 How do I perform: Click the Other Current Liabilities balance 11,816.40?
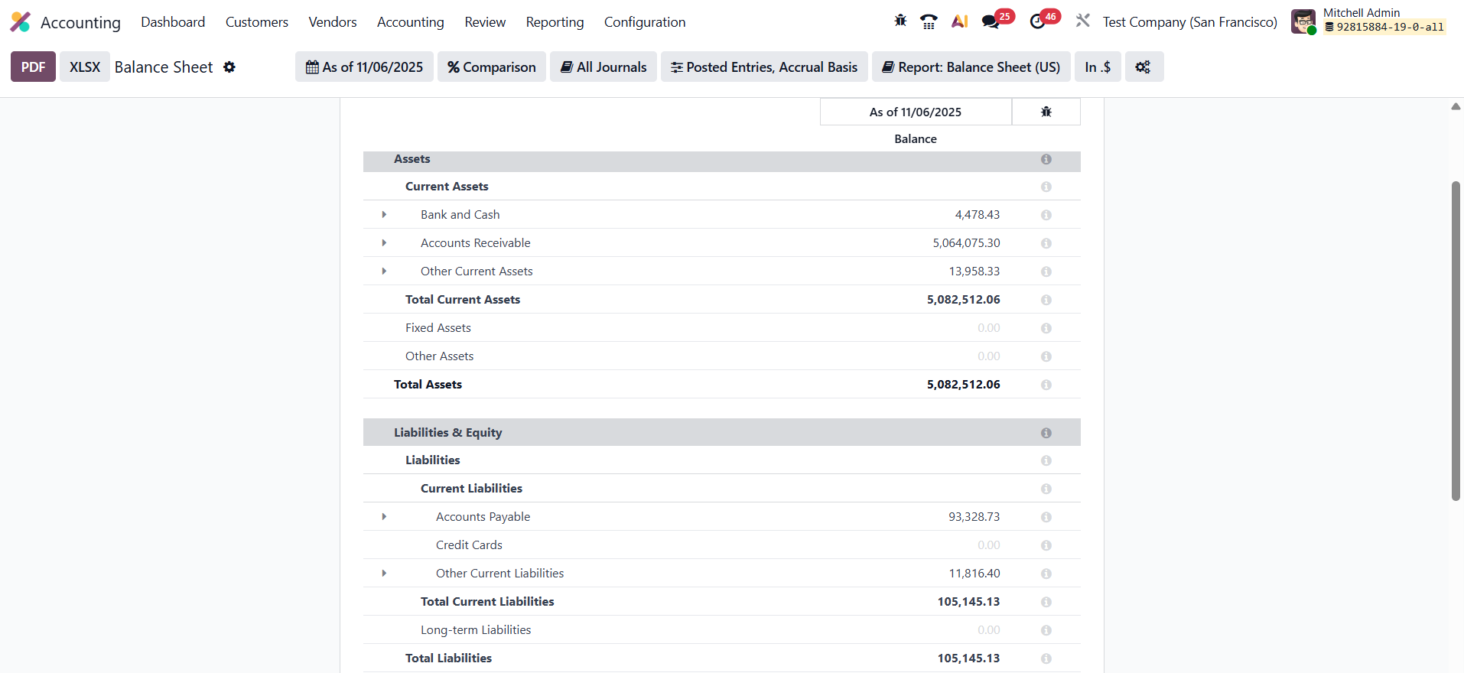pyautogui.click(x=974, y=574)
